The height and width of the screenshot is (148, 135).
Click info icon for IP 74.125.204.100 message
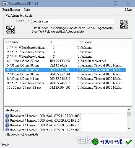pyautogui.click(x=7, y=116)
